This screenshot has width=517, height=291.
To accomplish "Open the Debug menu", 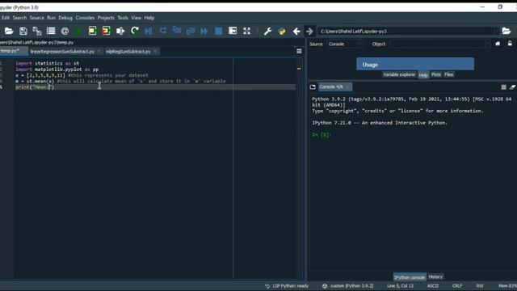I will 65,18.
